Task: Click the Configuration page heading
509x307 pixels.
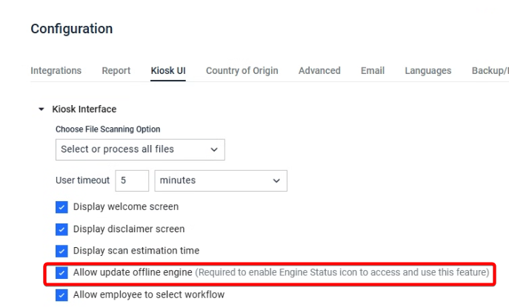Action: click(x=72, y=29)
